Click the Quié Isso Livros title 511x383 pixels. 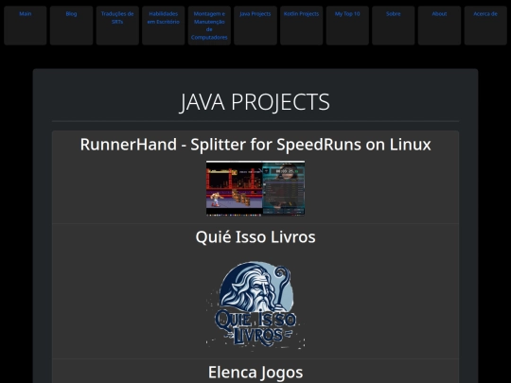click(x=255, y=236)
